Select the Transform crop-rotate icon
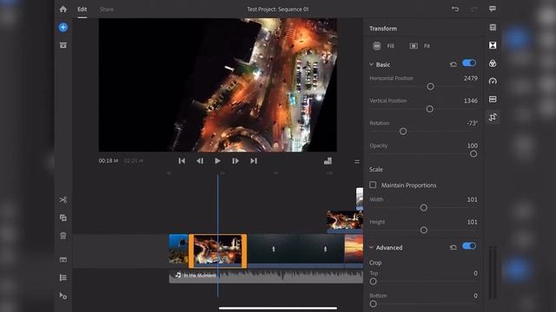Viewport: 556px width, 312px height. point(493,117)
